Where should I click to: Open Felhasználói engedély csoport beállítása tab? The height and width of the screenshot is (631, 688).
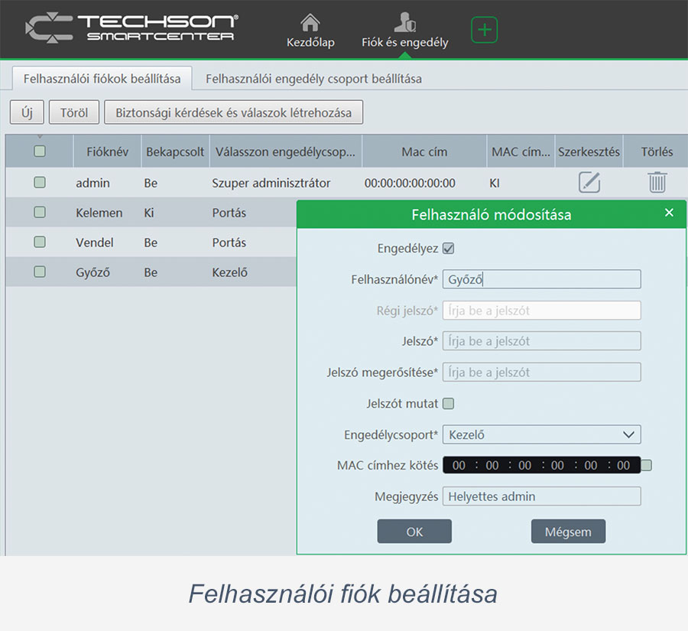click(313, 79)
